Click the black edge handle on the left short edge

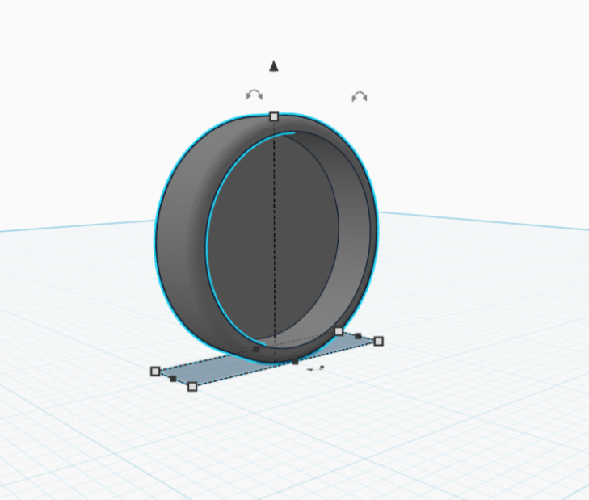173,379
